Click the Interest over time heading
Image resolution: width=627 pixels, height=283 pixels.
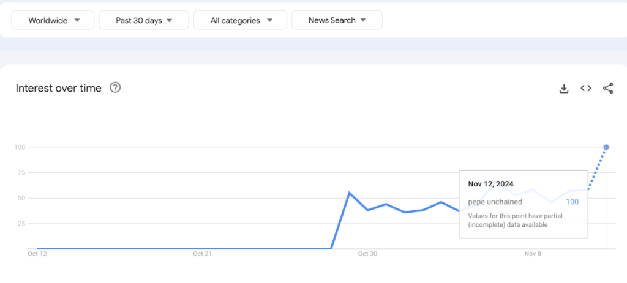tap(59, 88)
